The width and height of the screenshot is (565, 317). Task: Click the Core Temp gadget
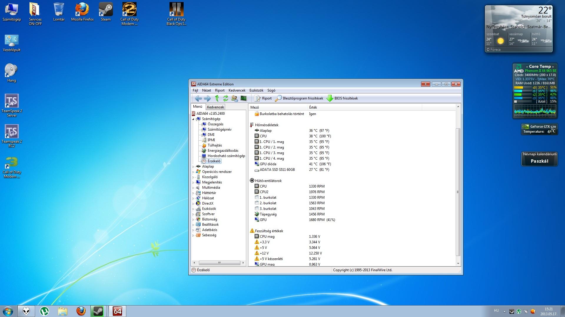(x=535, y=91)
